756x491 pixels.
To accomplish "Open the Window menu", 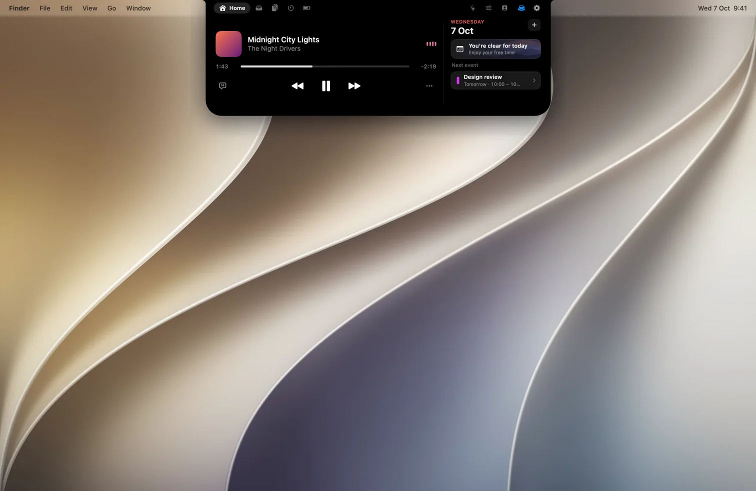I will coord(138,8).
